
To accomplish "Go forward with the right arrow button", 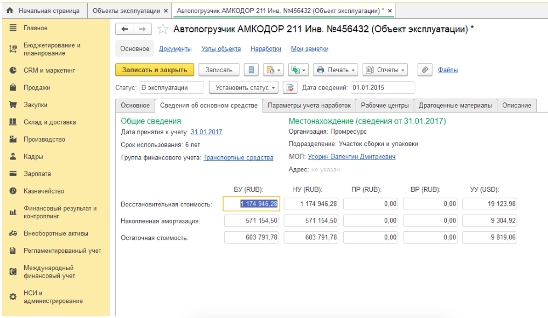I will click(142, 29).
